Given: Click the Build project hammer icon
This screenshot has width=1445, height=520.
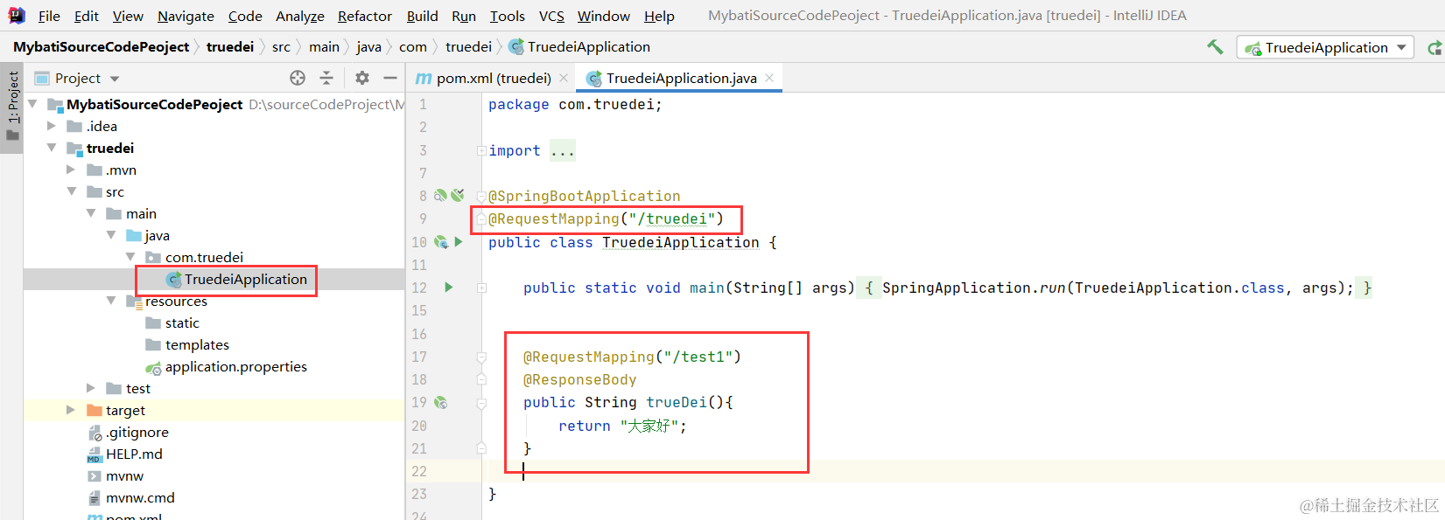Looking at the screenshot, I should point(1215,47).
